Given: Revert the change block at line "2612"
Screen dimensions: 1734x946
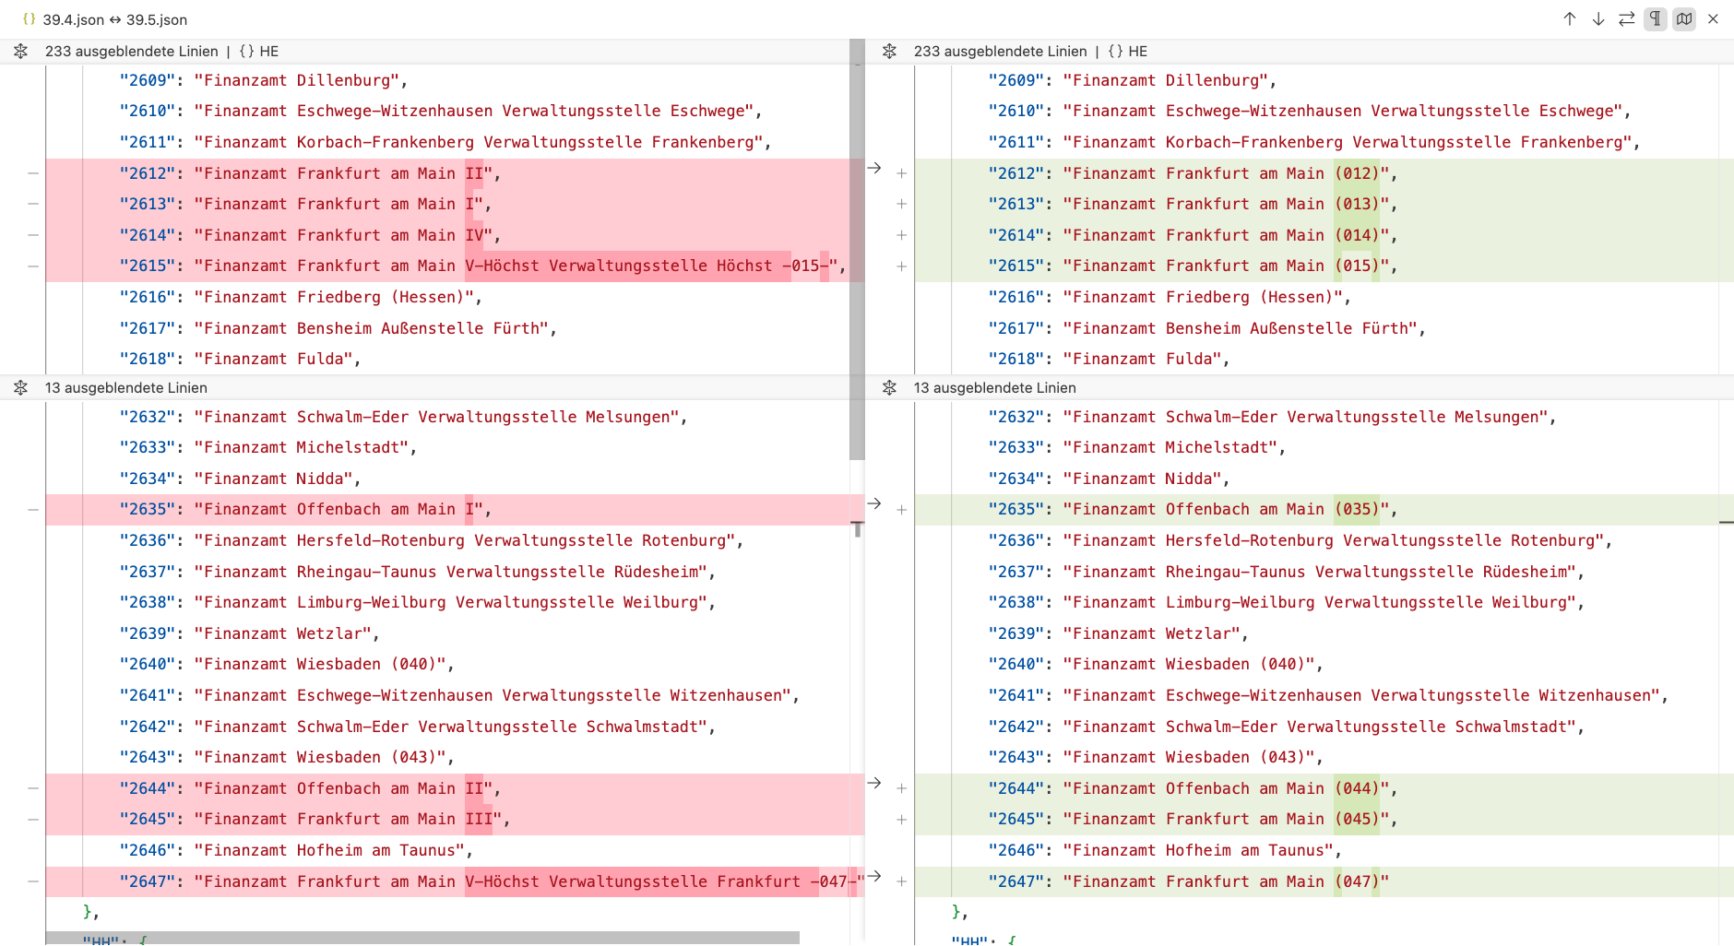Looking at the screenshot, I should [874, 169].
